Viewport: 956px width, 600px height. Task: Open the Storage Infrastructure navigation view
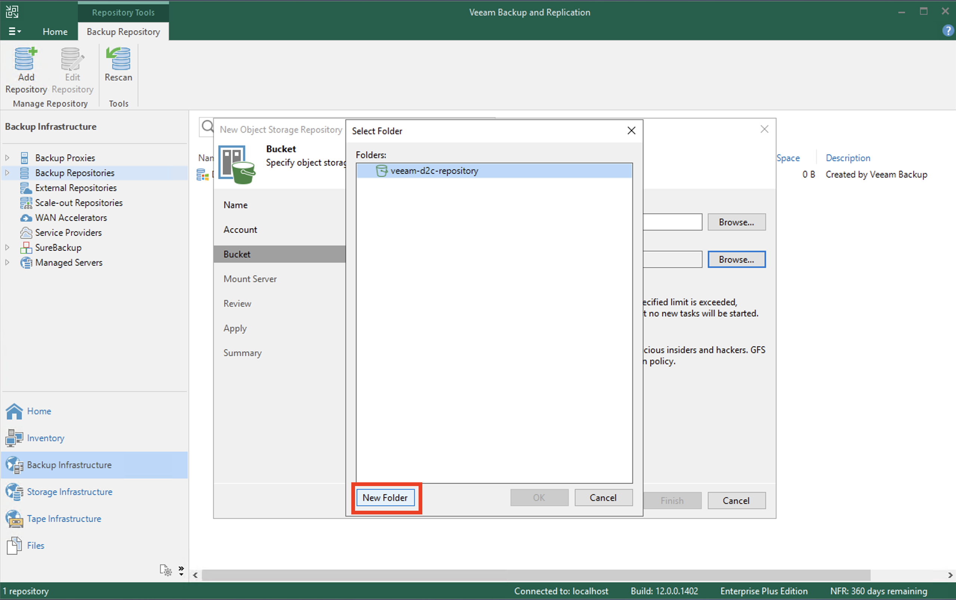pos(70,492)
